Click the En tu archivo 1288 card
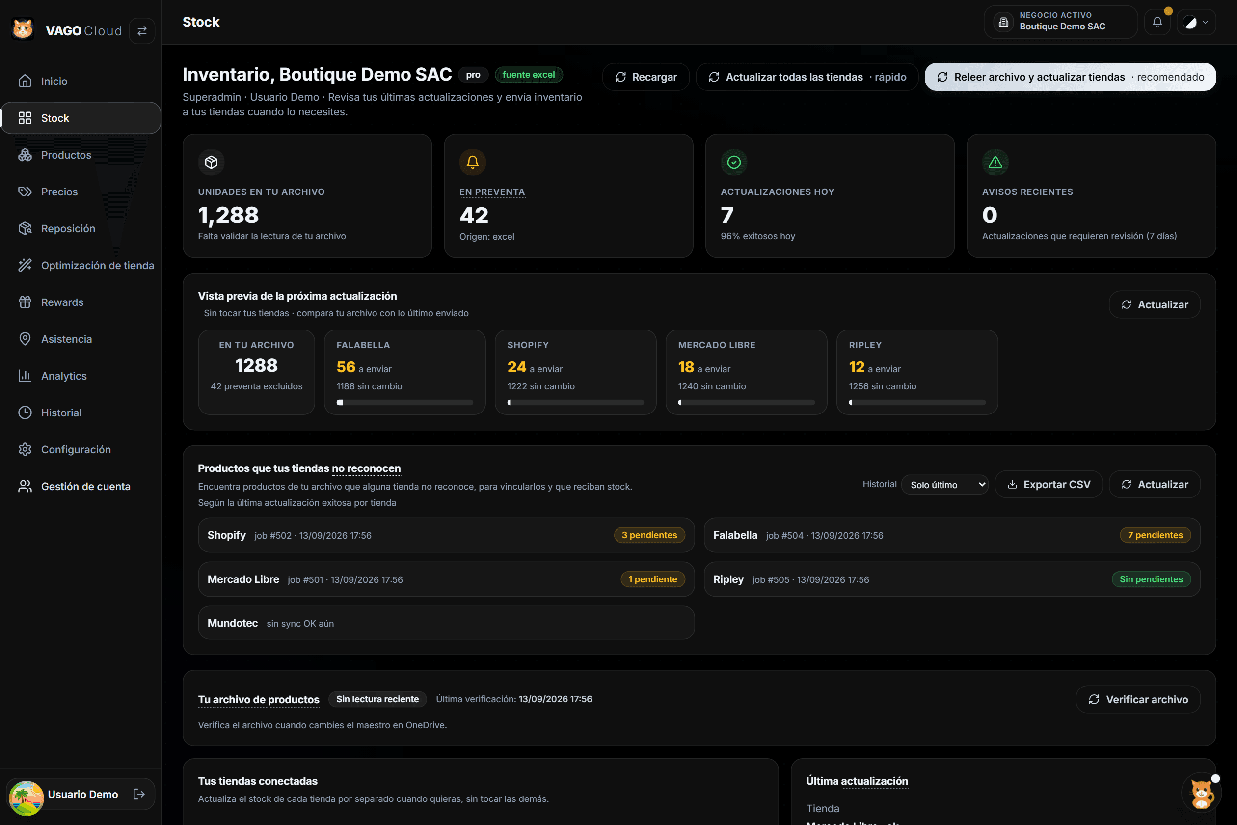 257,372
